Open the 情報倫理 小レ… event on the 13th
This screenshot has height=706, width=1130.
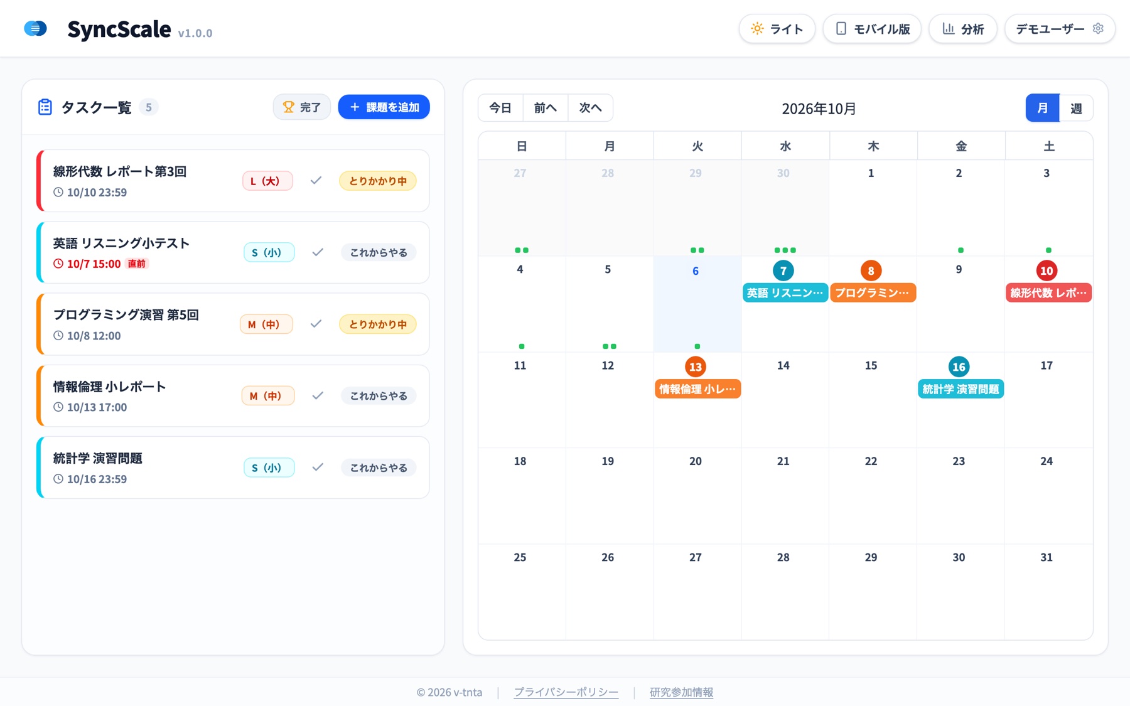coord(697,389)
